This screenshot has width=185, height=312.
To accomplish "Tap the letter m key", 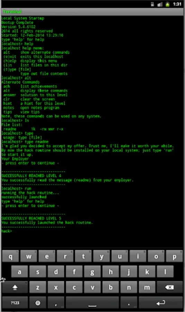I will click(x=147, y=287).
